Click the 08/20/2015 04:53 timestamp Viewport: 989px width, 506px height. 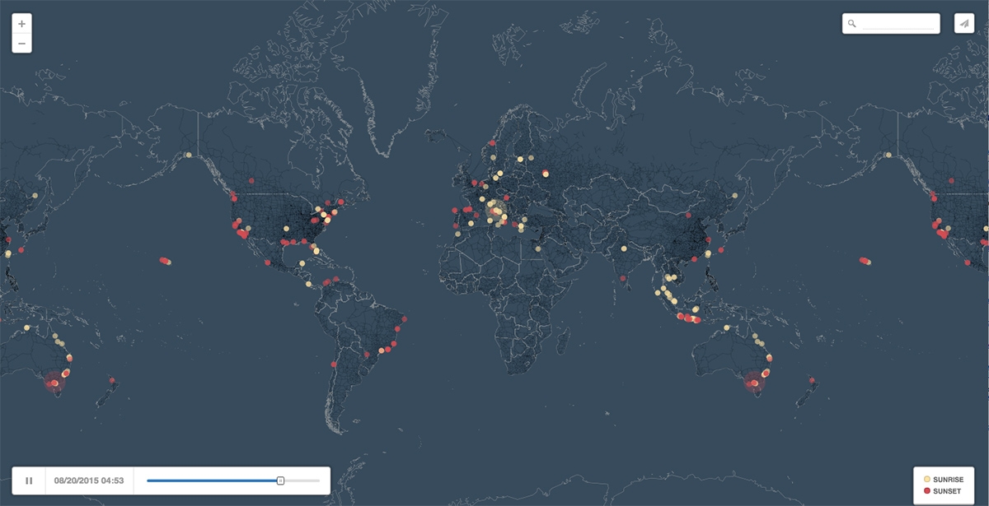coord(89,480)
